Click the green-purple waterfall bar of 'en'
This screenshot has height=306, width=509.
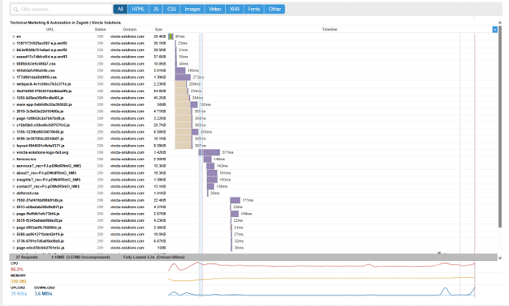click(170, 36)
